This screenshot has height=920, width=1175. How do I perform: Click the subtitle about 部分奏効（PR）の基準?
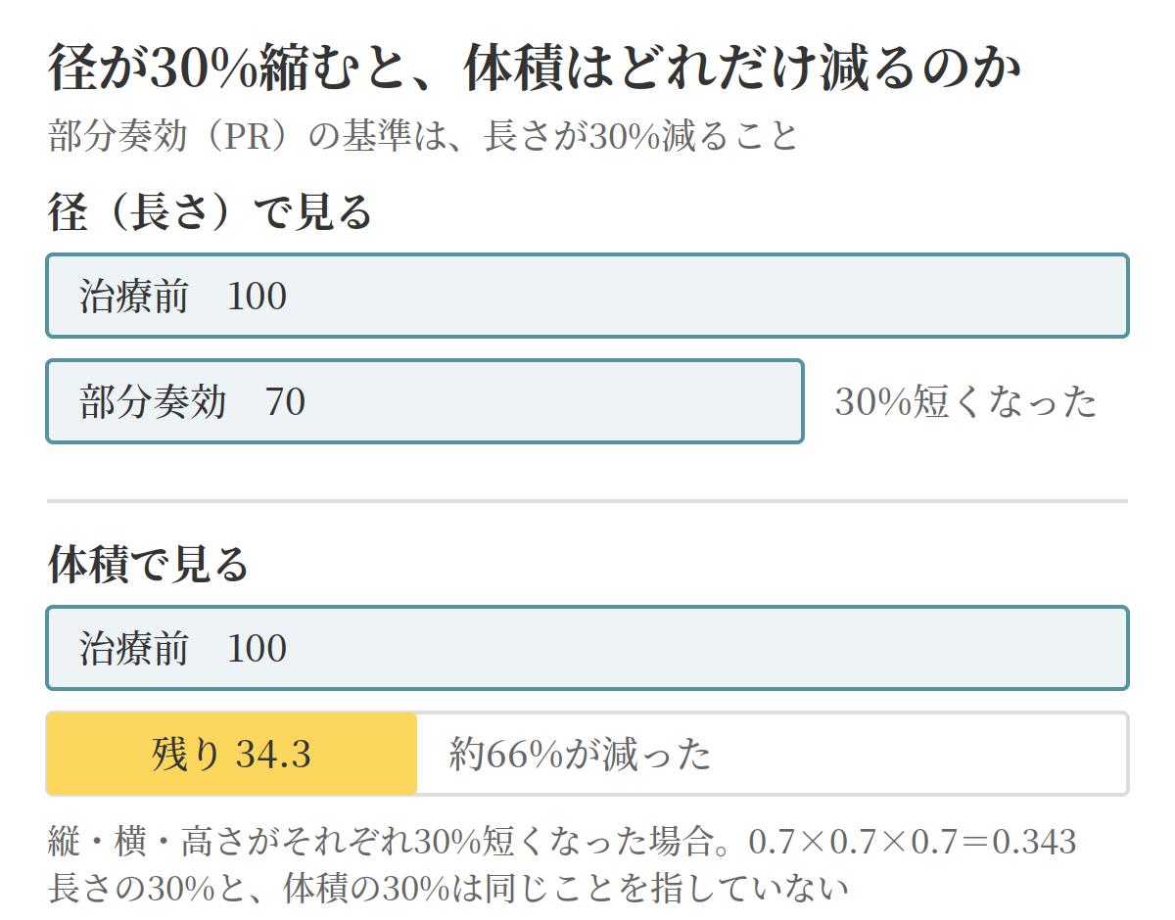(423, 137)
